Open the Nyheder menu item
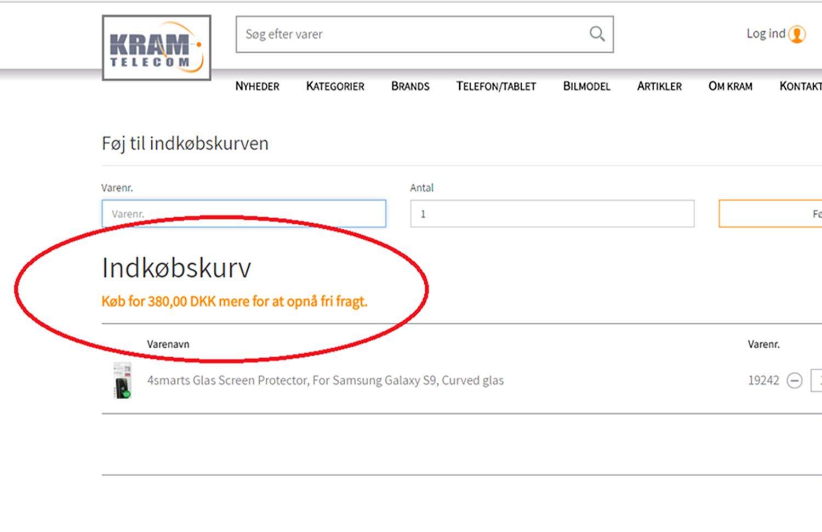 257,86
